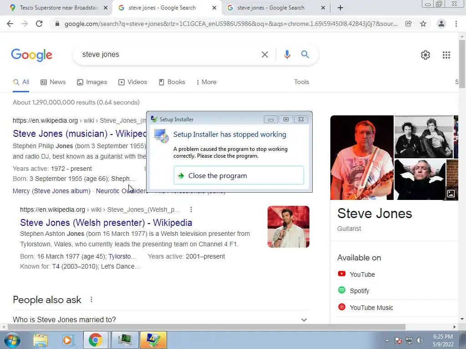Open File Explorer from taskbar
Screen dimensions: 466x349
click(41, 340)
